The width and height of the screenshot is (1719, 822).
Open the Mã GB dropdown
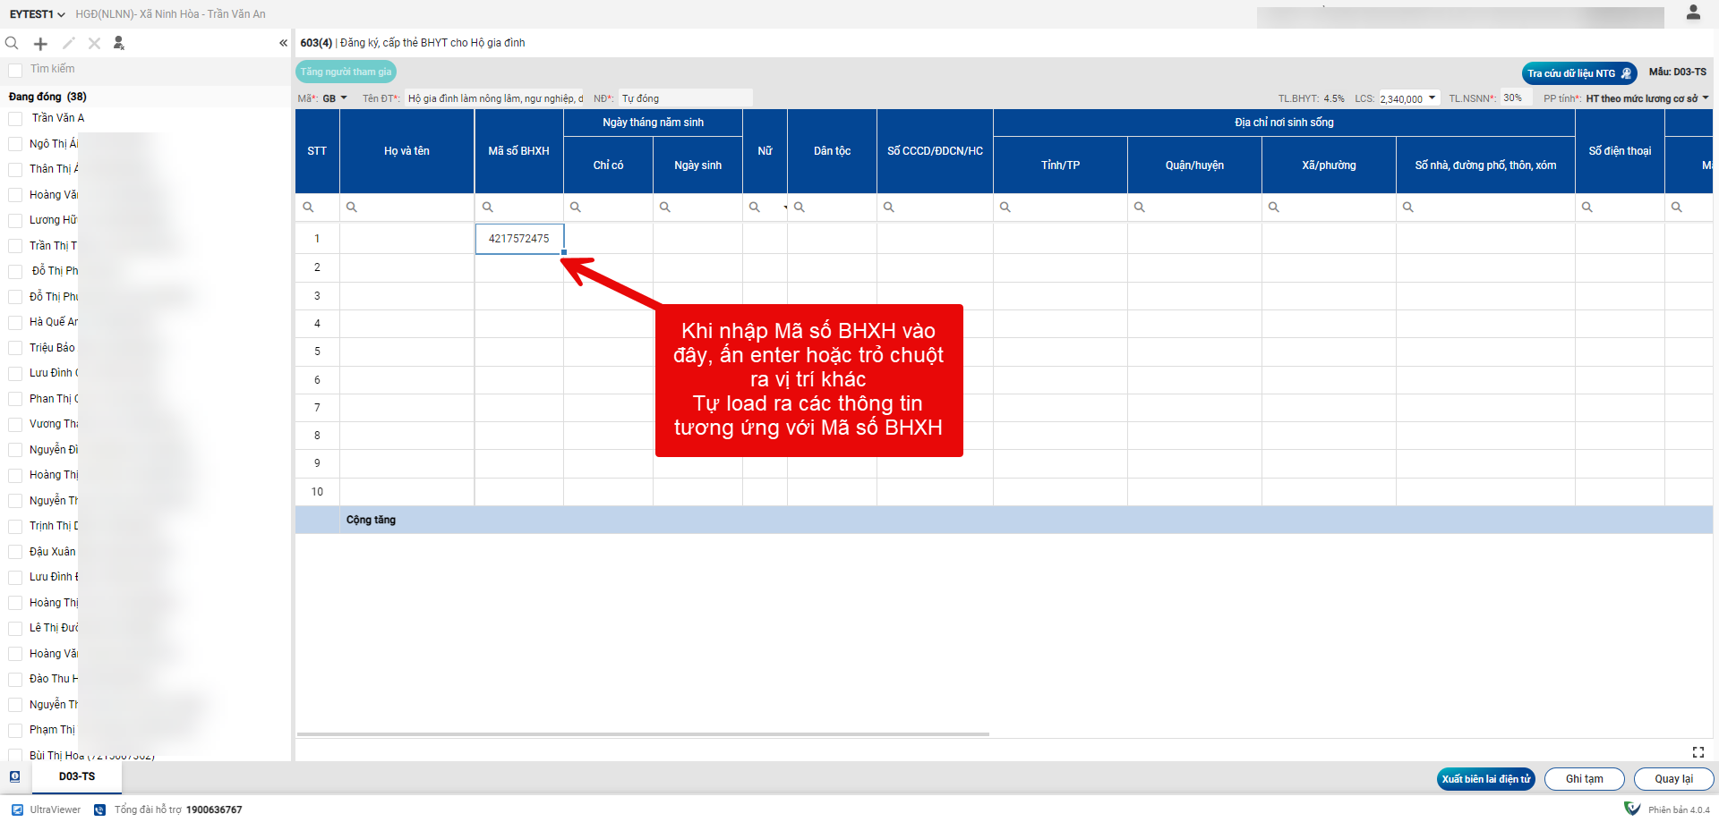[335, 98]
